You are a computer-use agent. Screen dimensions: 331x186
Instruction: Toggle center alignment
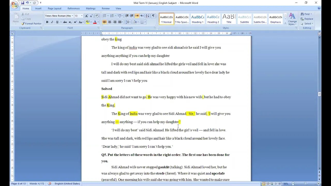click(110, 22)
